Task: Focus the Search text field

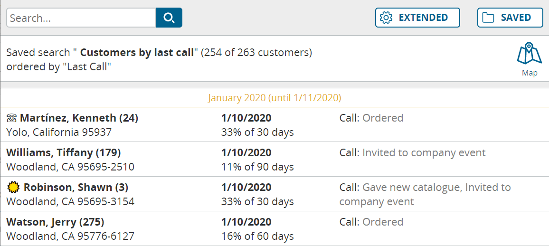Action: coord(81,18)
